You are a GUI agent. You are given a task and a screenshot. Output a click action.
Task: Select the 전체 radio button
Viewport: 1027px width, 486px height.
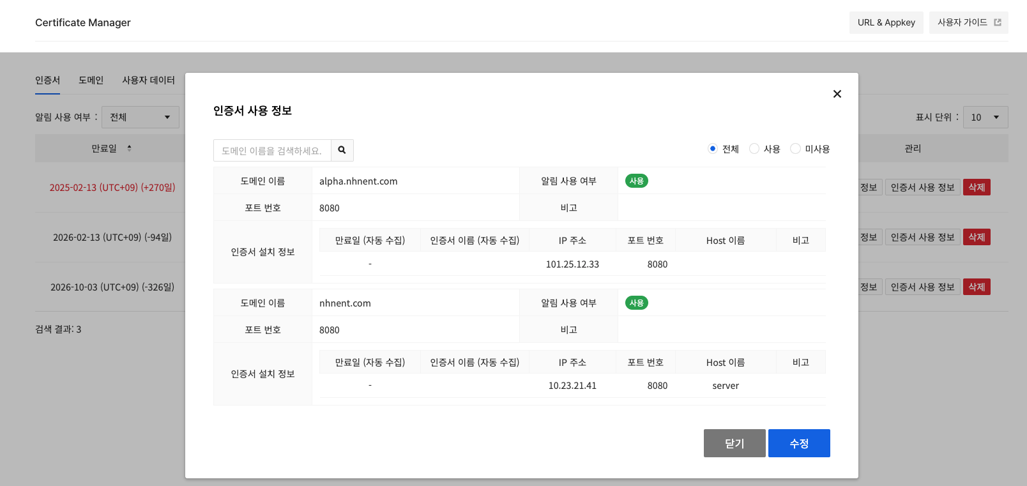click(x=713, y=149)
